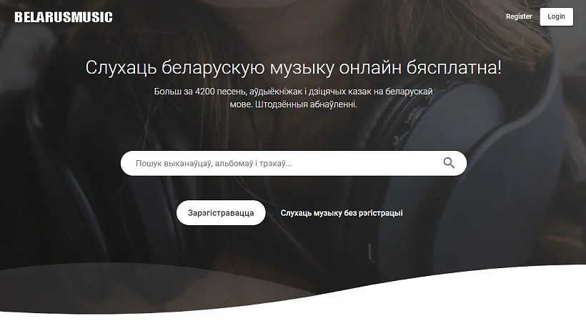Click the empty right side of search bar
The width and height of the screenshot is (586, 326).
coord(386,164)
